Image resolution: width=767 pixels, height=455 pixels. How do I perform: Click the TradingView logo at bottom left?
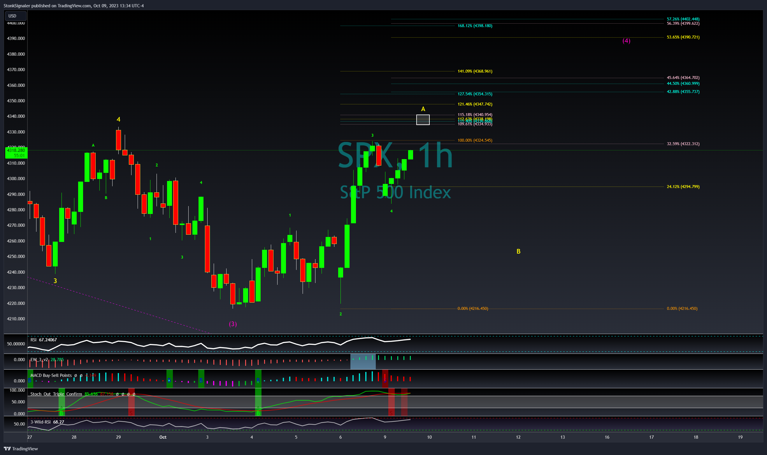tap(21, 449)
